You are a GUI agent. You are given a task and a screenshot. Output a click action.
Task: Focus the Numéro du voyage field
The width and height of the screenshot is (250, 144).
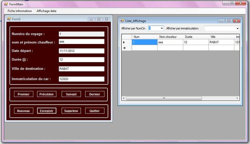tap(82, 34)
